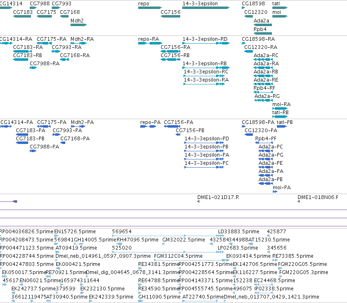The height and width of the screenshot is (303, 347).
Task: Click the FGM312C04.5prime EST label
Action: pos(178,256)
